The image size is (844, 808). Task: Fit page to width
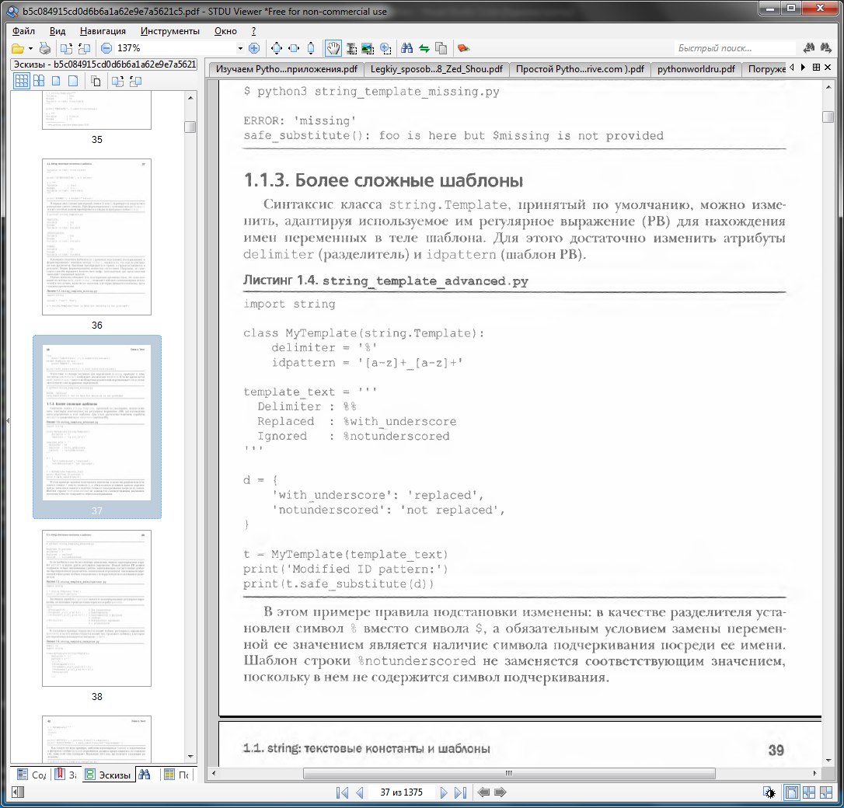[x=294, y=48]
